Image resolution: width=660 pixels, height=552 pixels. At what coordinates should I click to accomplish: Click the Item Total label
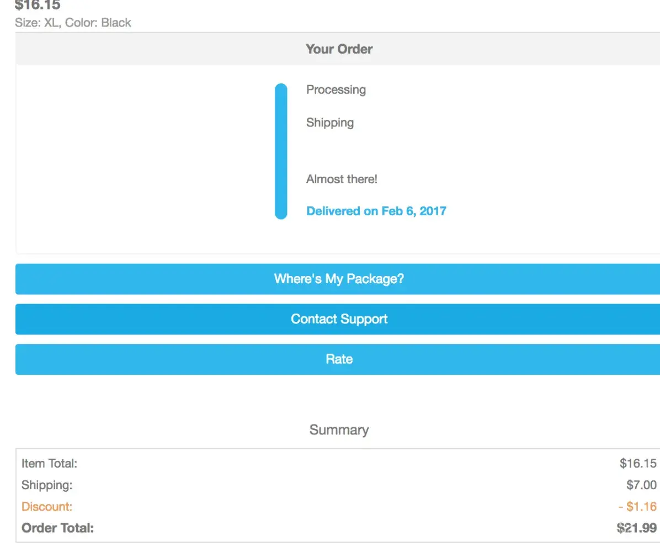[x=49, y=464]
